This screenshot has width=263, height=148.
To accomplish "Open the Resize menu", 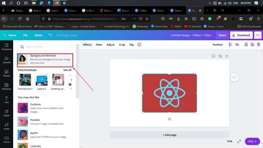I will pos(39,35).
